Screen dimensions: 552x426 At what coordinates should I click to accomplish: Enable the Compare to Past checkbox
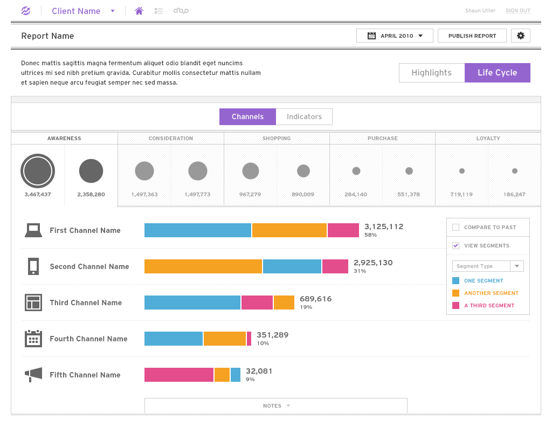click(456, 227)
